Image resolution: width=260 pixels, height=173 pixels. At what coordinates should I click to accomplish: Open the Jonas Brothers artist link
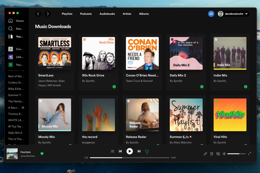(27, 156)
